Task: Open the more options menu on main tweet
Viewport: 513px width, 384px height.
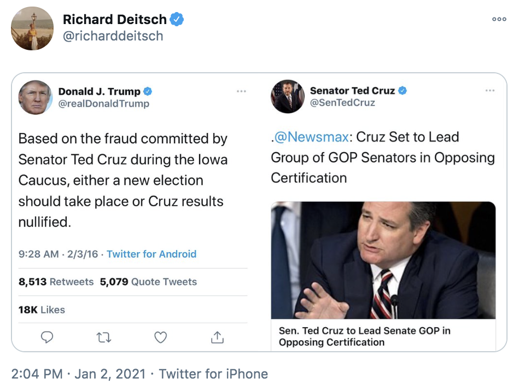Action: (499, 19)
